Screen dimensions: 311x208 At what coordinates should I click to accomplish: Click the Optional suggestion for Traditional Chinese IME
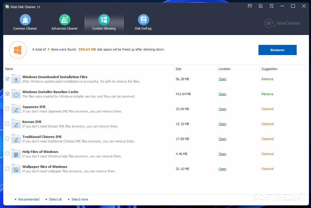pyautogui.click(x=267, y=139)
